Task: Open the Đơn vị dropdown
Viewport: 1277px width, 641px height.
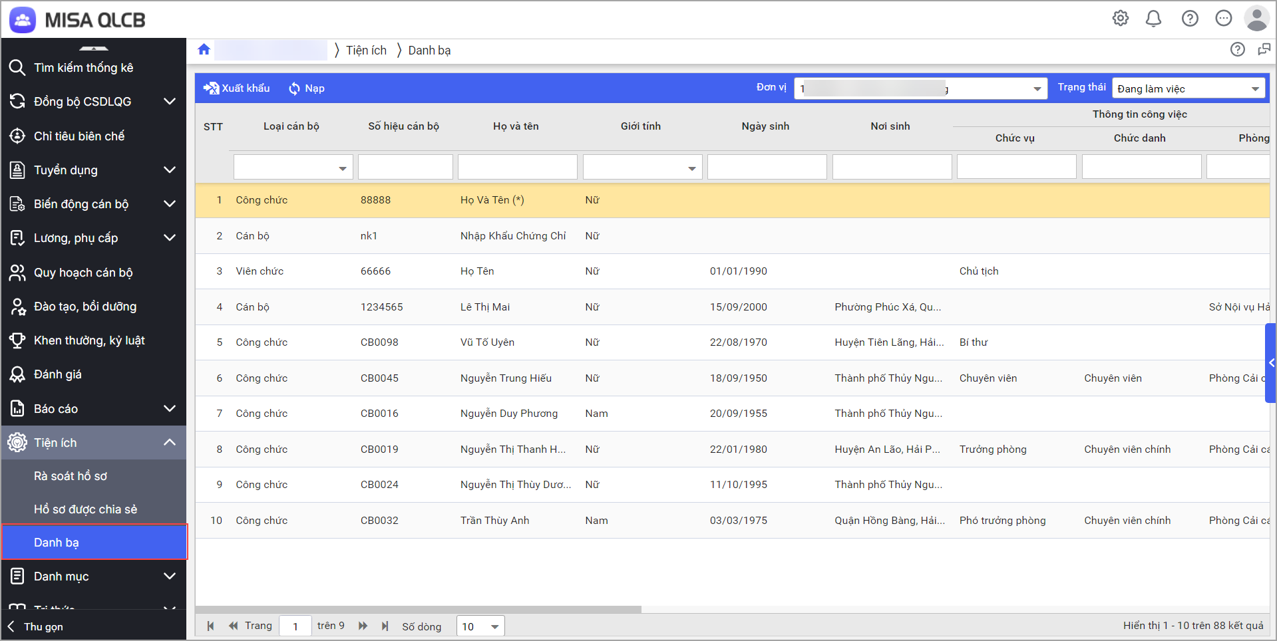Action: 920,88
